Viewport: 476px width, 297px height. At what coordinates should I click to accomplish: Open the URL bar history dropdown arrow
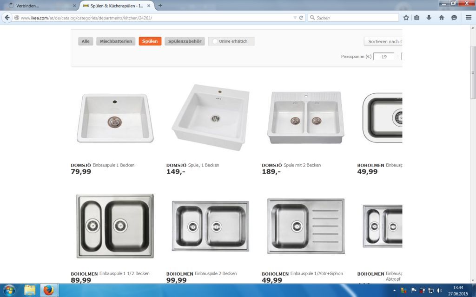click(295, 18)
